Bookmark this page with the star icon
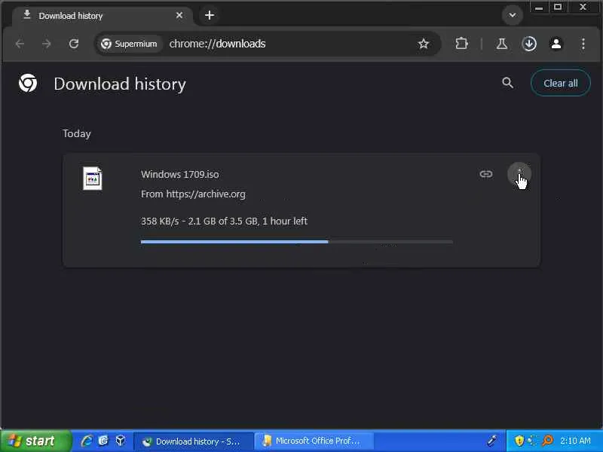This screenshot has height=452, width=603. (x=424, y=44)
